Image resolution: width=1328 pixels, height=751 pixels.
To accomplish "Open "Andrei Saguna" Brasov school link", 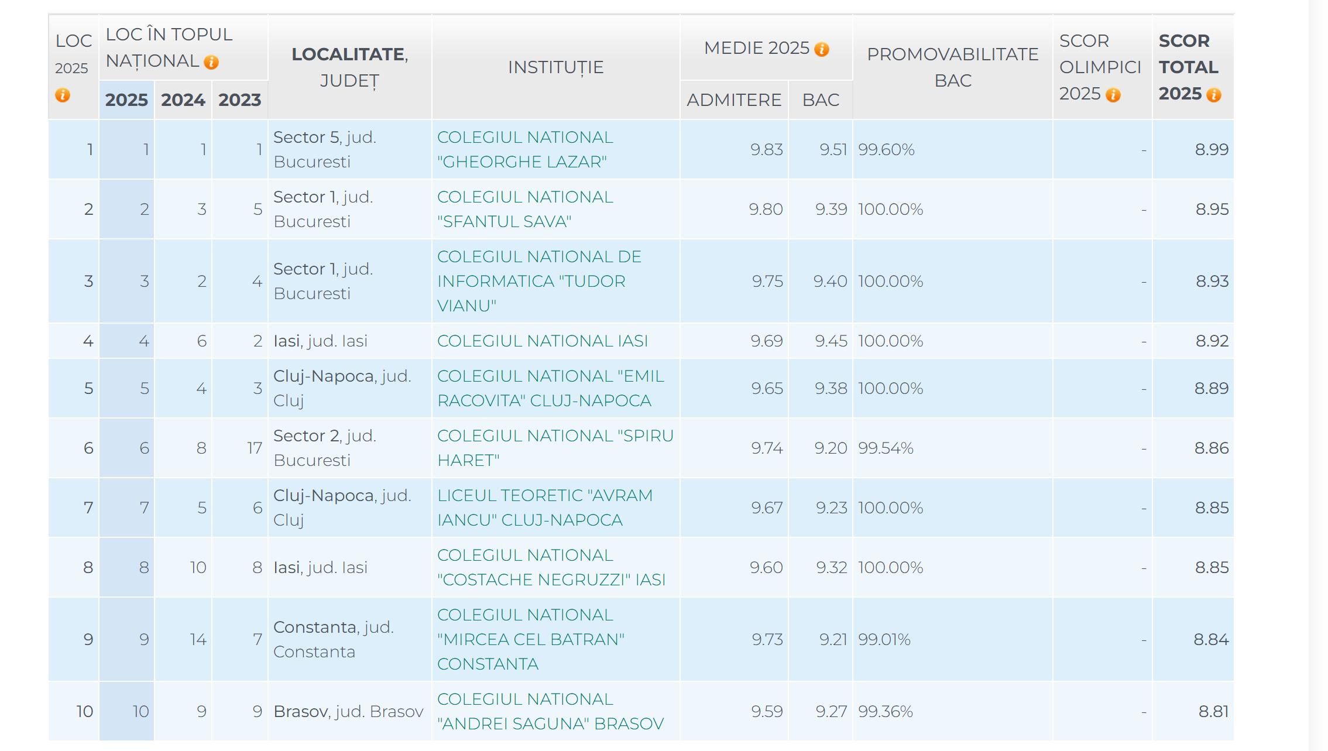I will tap(550, 711).
